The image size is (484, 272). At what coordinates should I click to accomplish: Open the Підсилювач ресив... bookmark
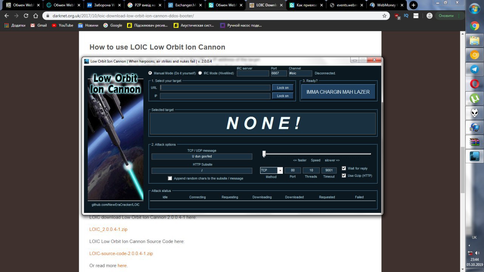pyautogui.click(x=148, y=25)
